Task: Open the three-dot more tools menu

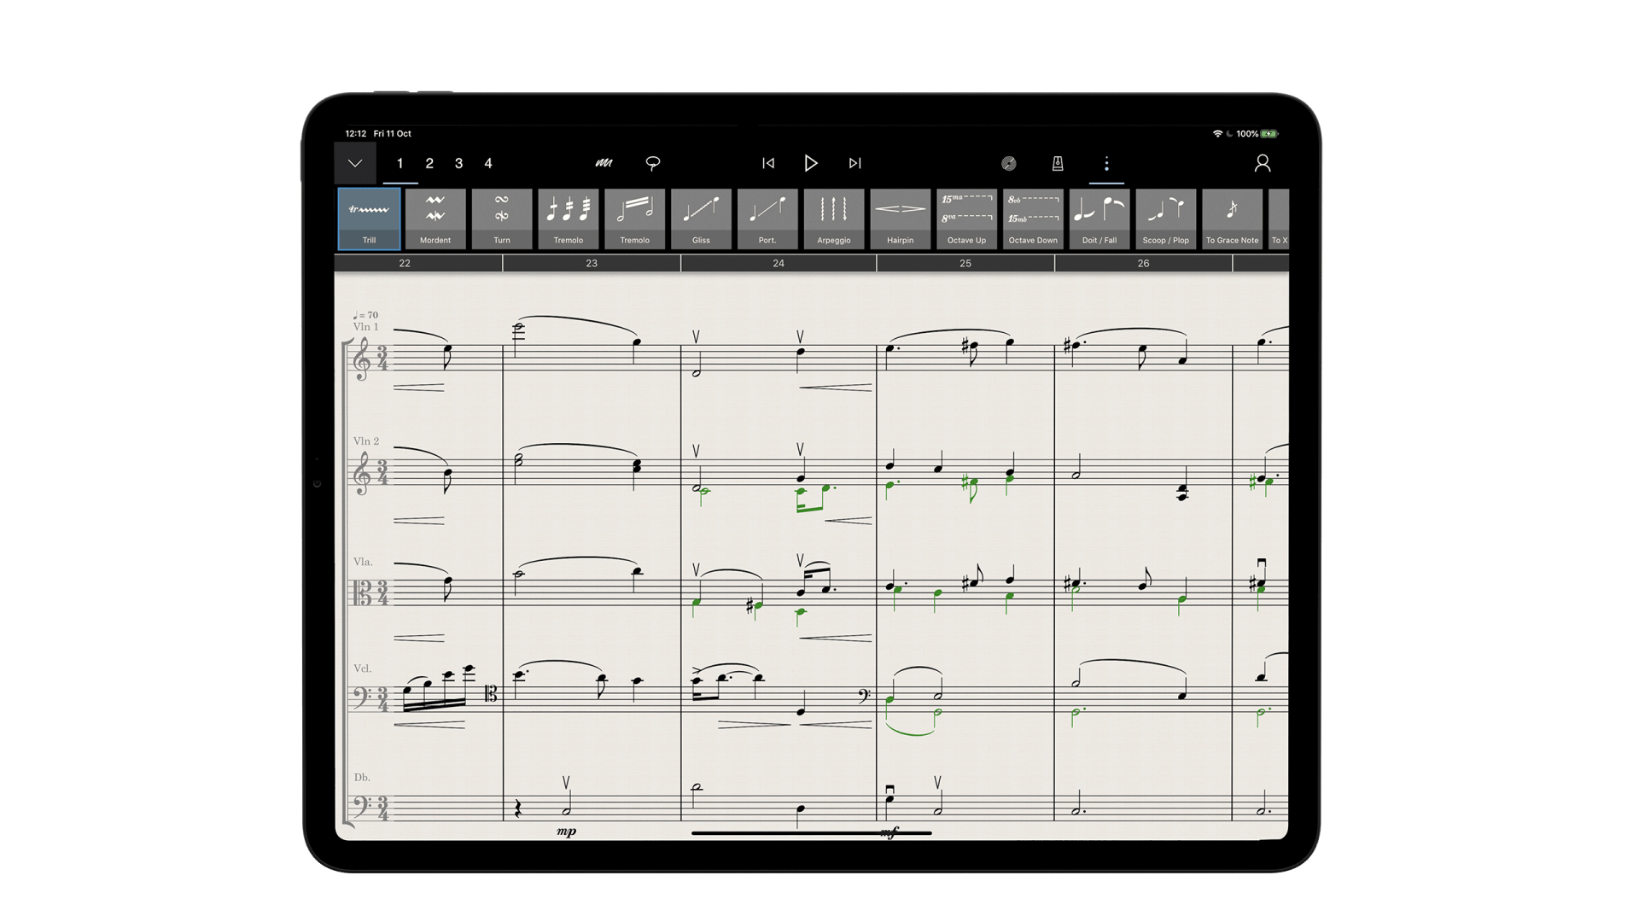Action: coord(1106,163)
